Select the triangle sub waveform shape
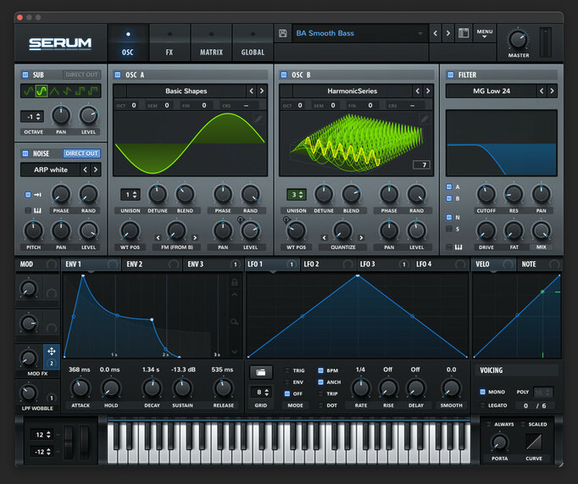Screen dimensions: 578x484 54,91
